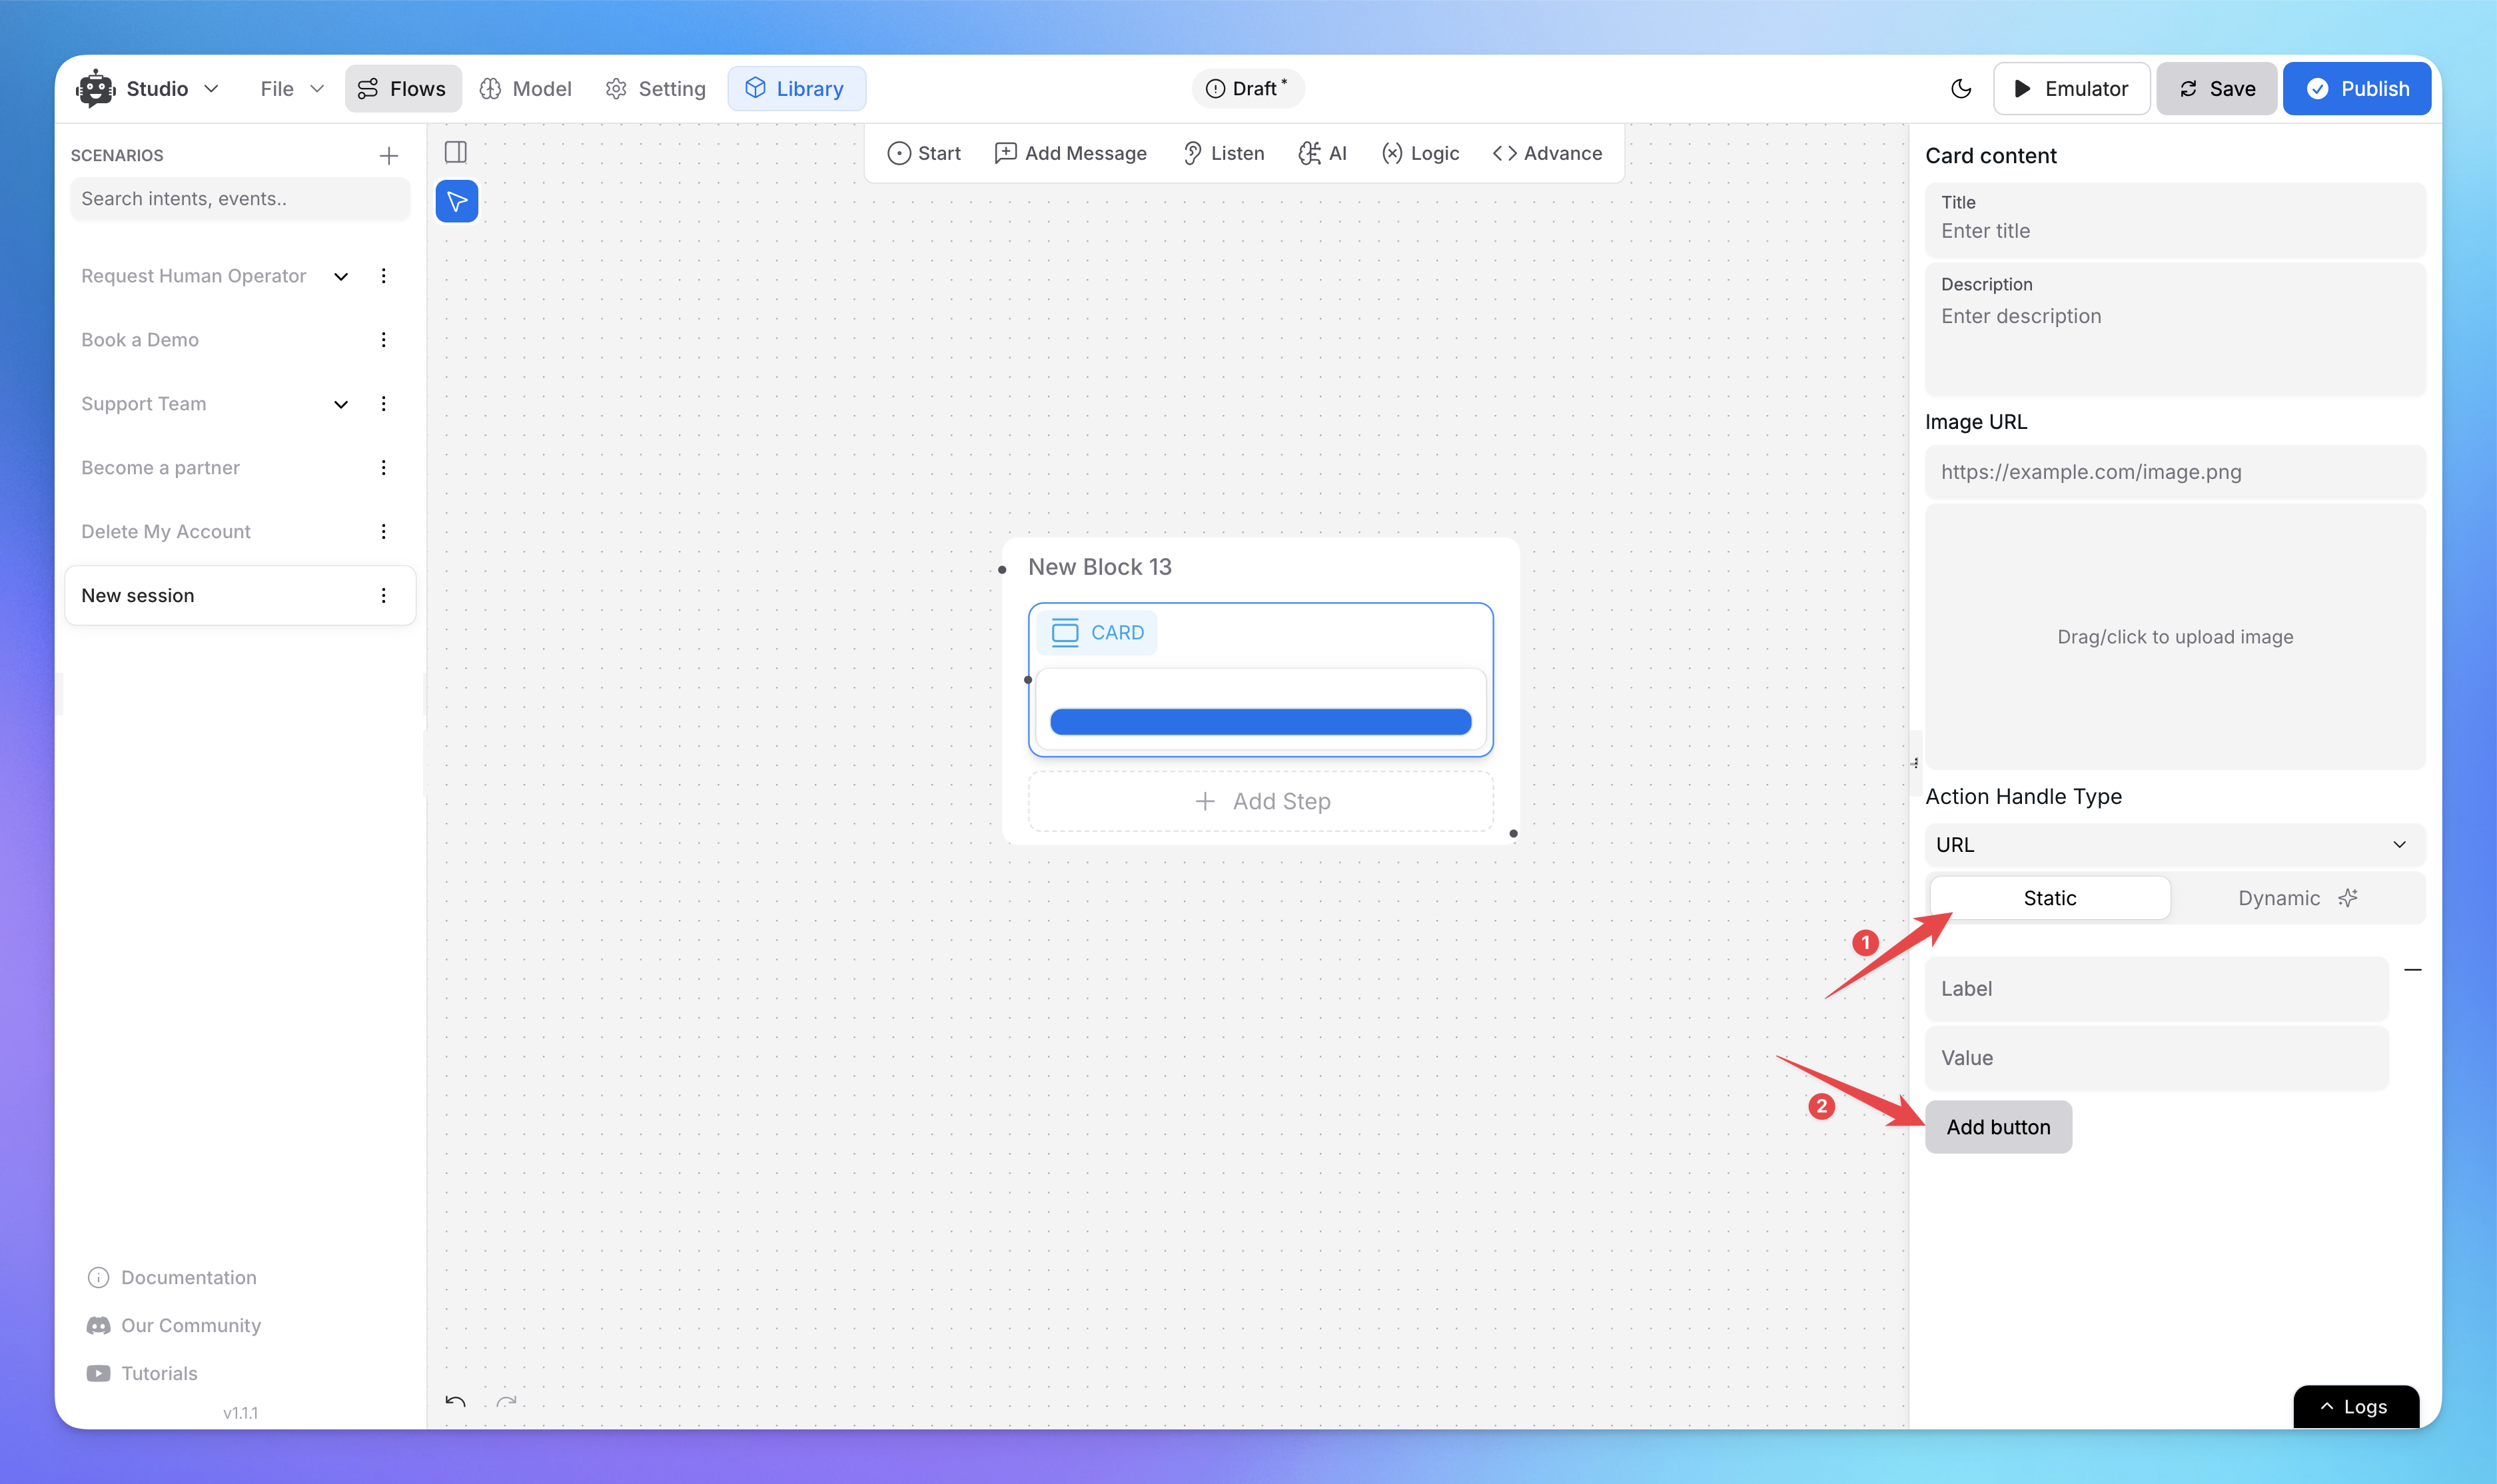The width and height of the screenshot is (2497, 1484).
Task: Open the Listen node menu
Action: [x=1223, y=153]
